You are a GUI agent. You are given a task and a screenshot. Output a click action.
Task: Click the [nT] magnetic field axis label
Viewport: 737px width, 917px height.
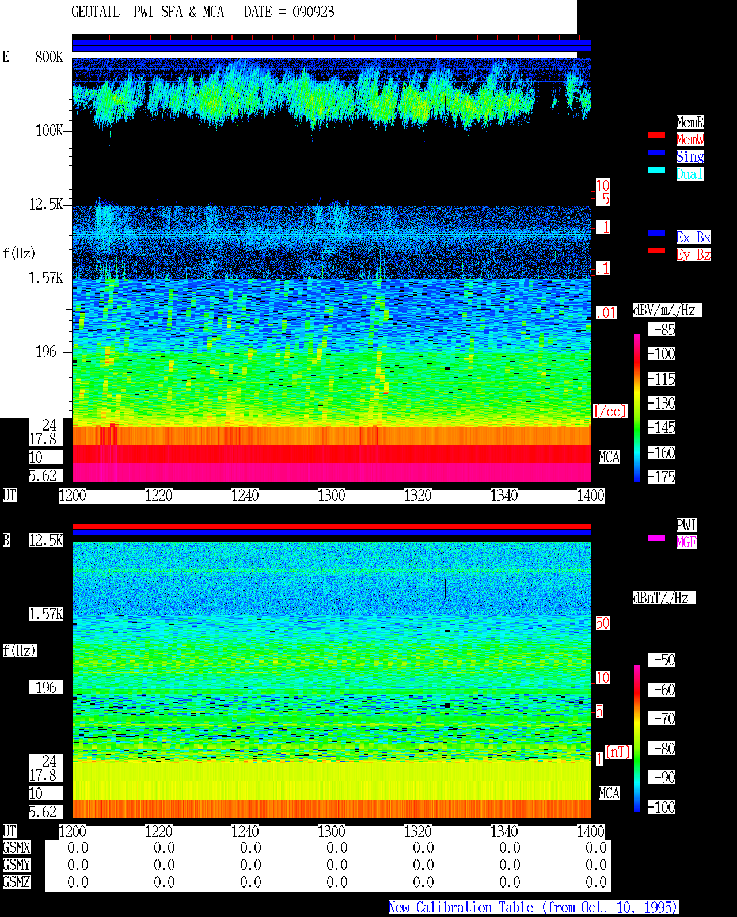pos(618,752)
